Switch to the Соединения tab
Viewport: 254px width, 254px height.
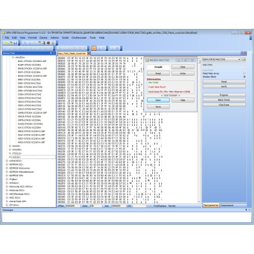pos(227,205)
